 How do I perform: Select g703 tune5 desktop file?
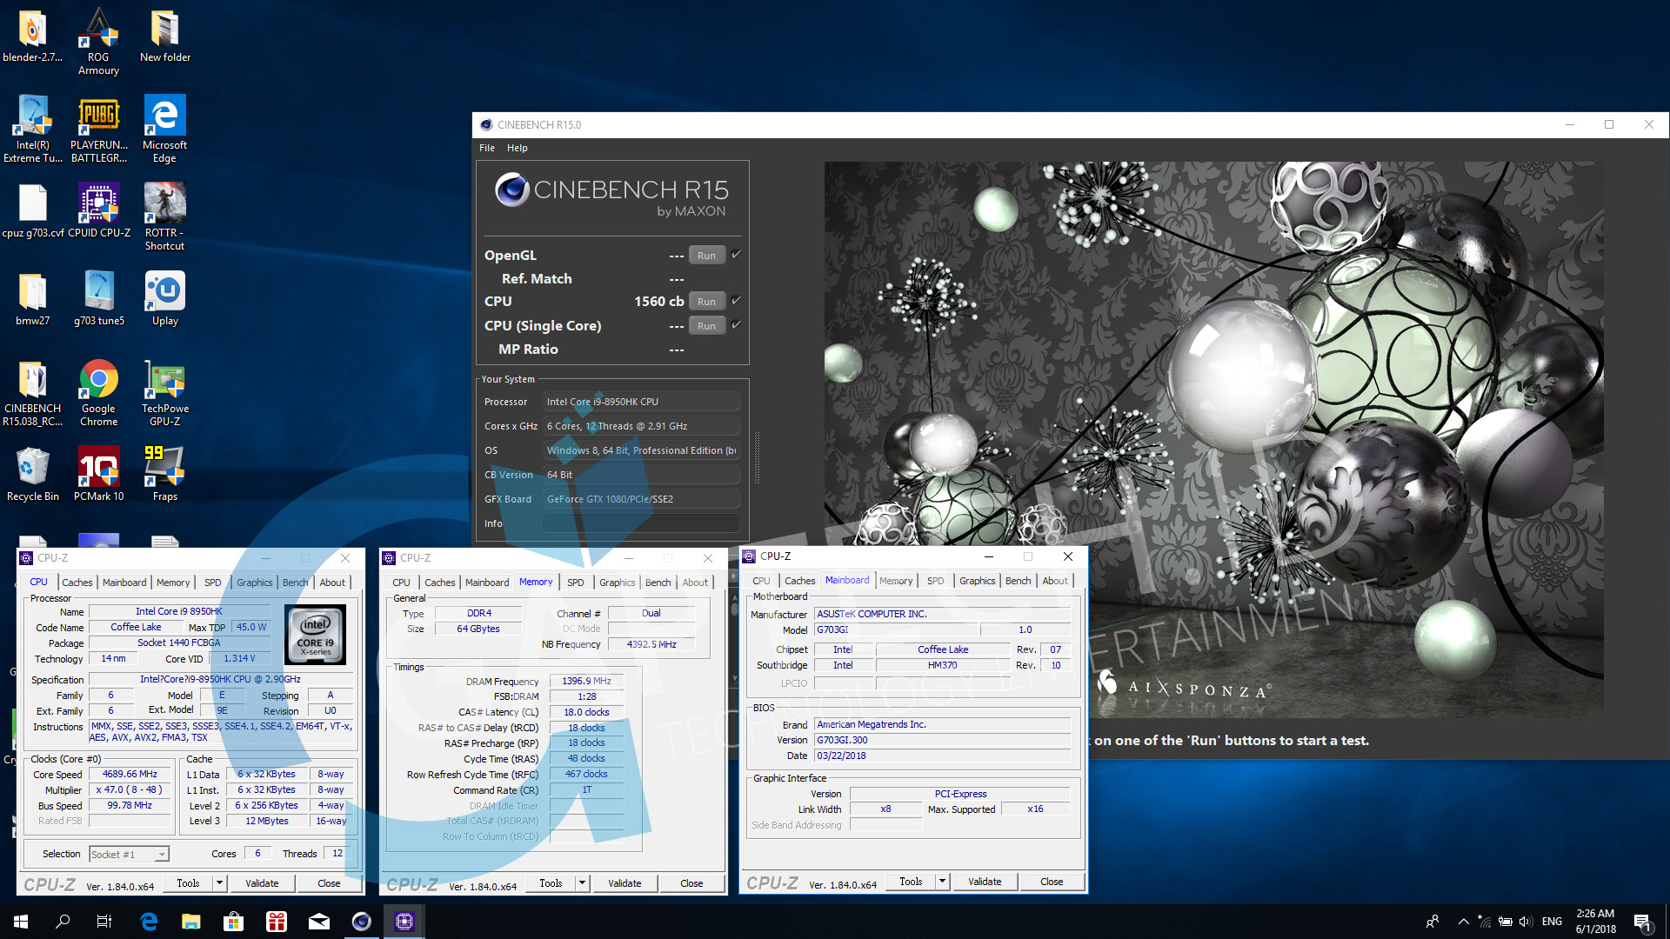pyautogui.click(x=98, y=300)
